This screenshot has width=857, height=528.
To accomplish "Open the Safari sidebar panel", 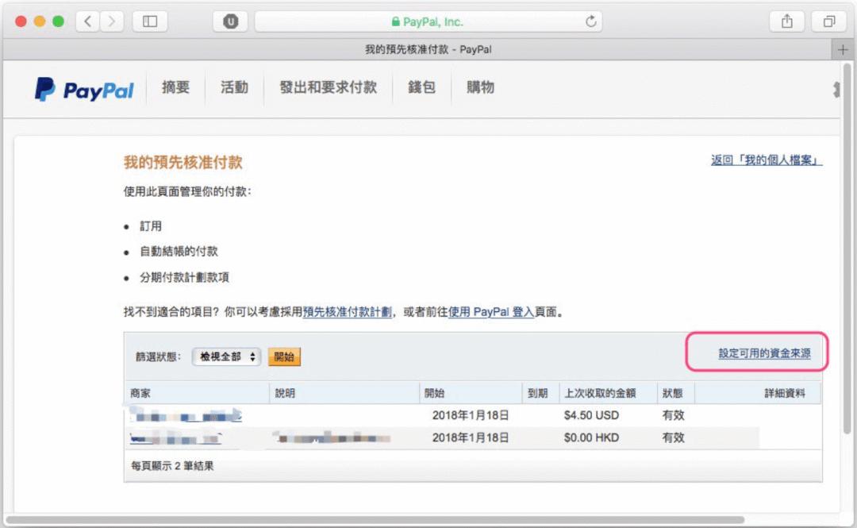I will (x=149, y=21).
